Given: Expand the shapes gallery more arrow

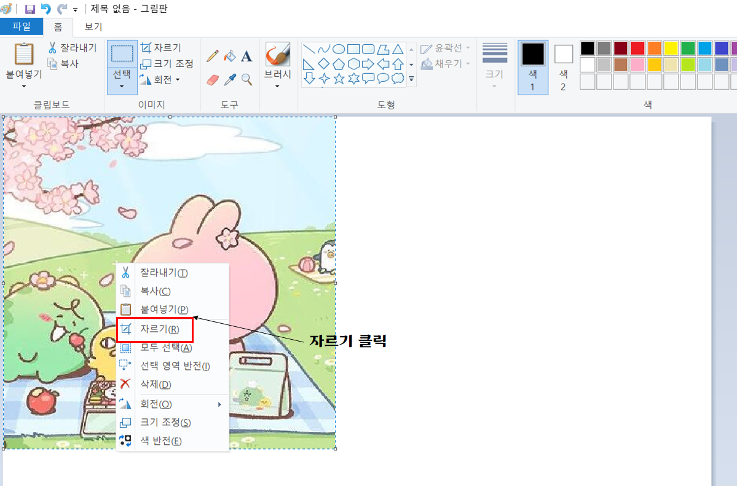Looking at the screenshot, I should pyautogui.click(x=411, y=79).
